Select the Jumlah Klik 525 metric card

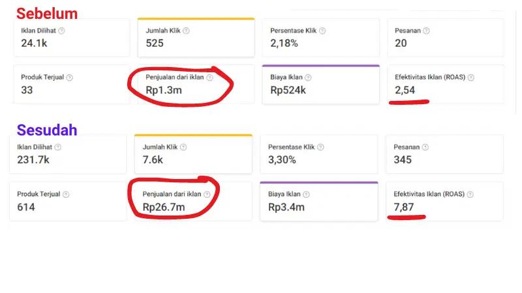[196, 37]
